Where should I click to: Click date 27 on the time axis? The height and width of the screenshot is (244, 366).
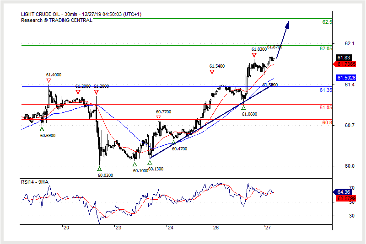pyautogui.click(x=268, y=228)
